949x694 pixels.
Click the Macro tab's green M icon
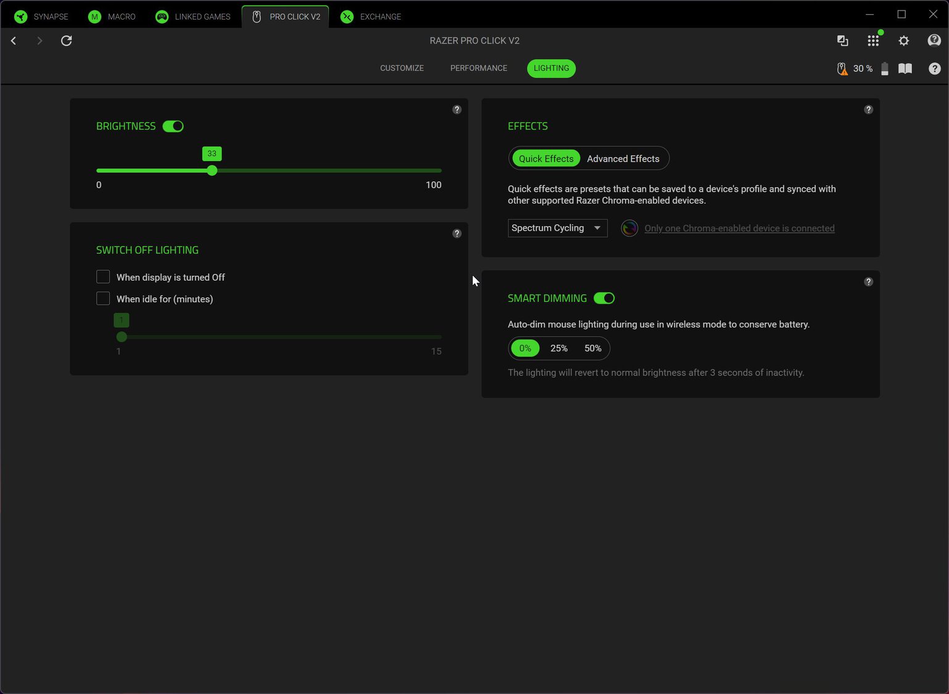[x=94, y=17]
